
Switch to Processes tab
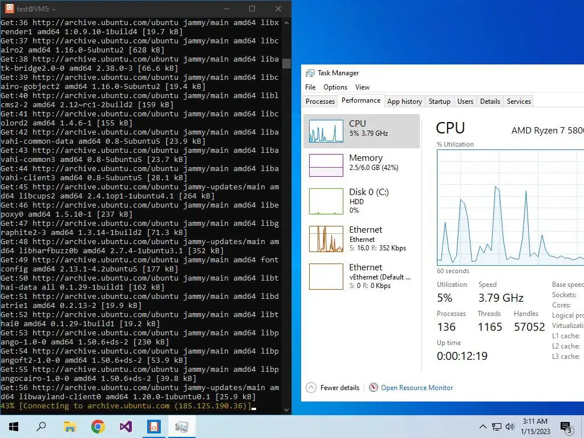click(x=320, y=102)
